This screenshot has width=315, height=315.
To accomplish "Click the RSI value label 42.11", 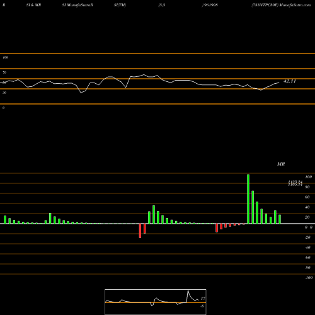I will point(290,81).
